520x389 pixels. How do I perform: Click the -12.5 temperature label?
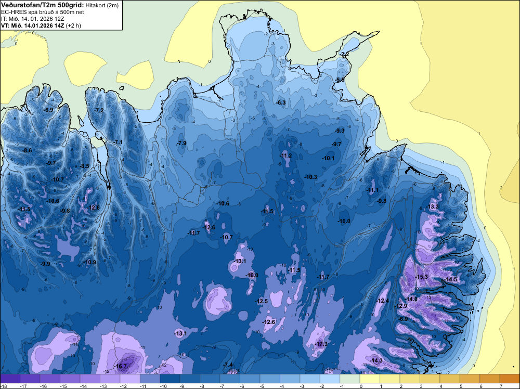click(262, 302)
